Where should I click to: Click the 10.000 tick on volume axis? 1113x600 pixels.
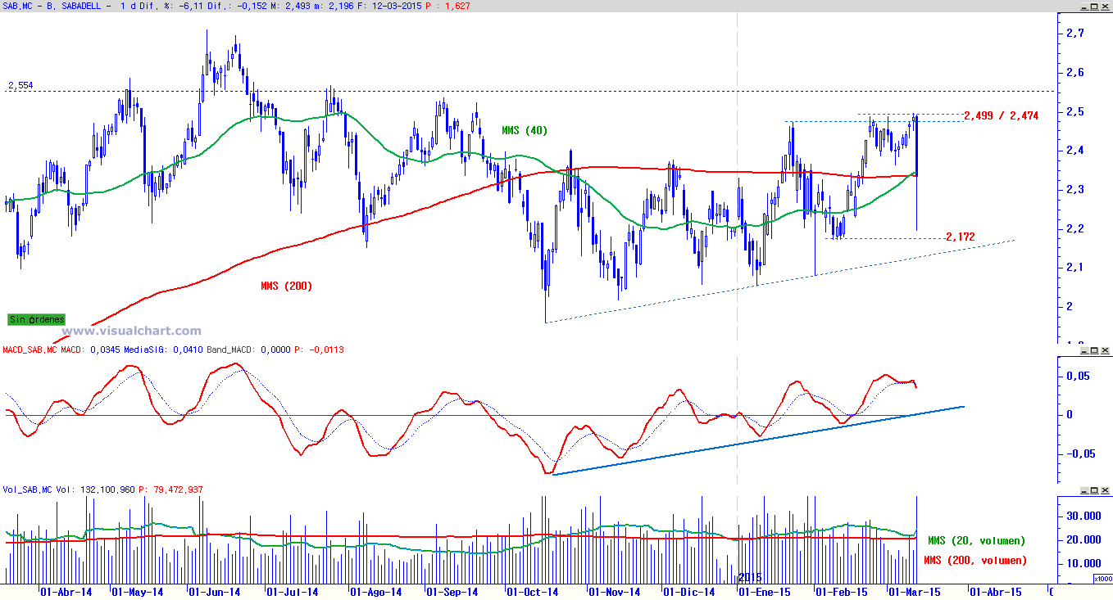pyautogui.click(x=1085, y=564)
